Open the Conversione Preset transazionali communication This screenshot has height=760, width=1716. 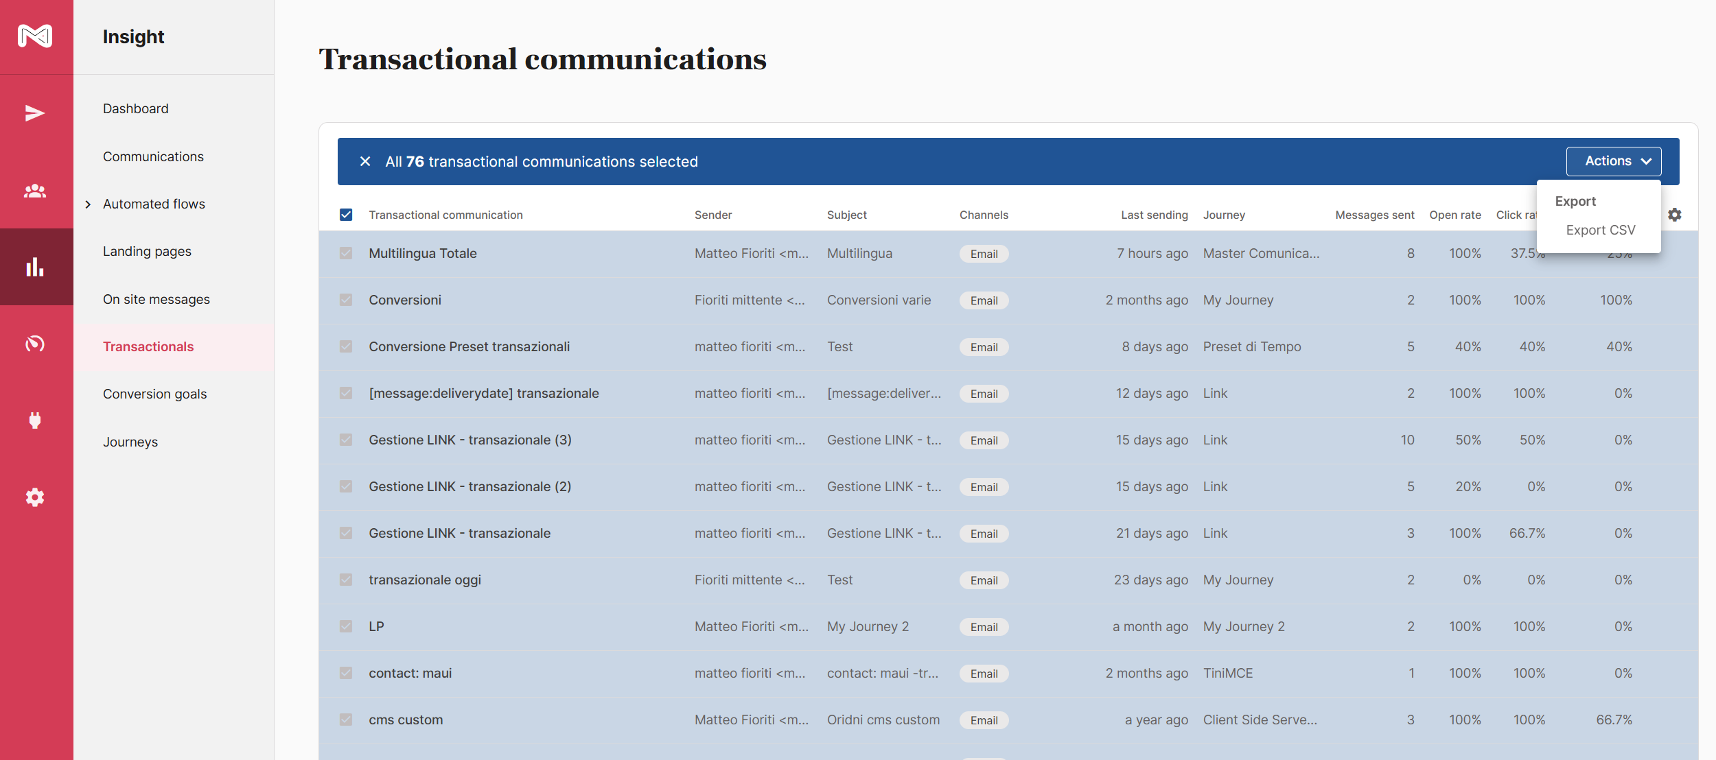point(469,346)
